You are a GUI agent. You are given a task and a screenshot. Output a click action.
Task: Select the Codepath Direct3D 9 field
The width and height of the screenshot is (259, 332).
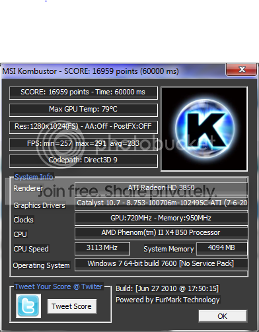pos(83,160)
